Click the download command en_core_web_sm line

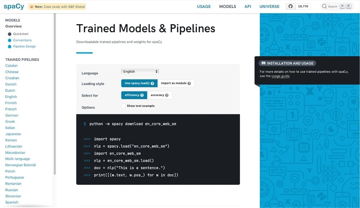pyautogui.click(x=133, y=124)
